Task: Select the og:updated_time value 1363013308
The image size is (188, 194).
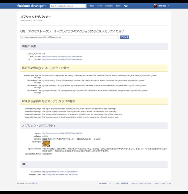Action: click(47, 154)
